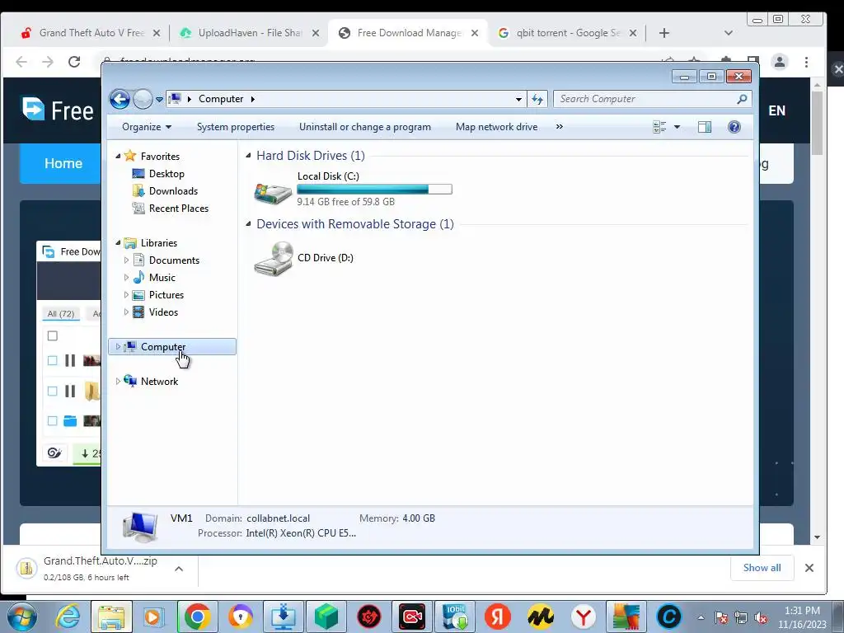The width and height of the screenshot is (844, 633).
Task: Tick checkbox of second paused download
Action: [52, 392]
